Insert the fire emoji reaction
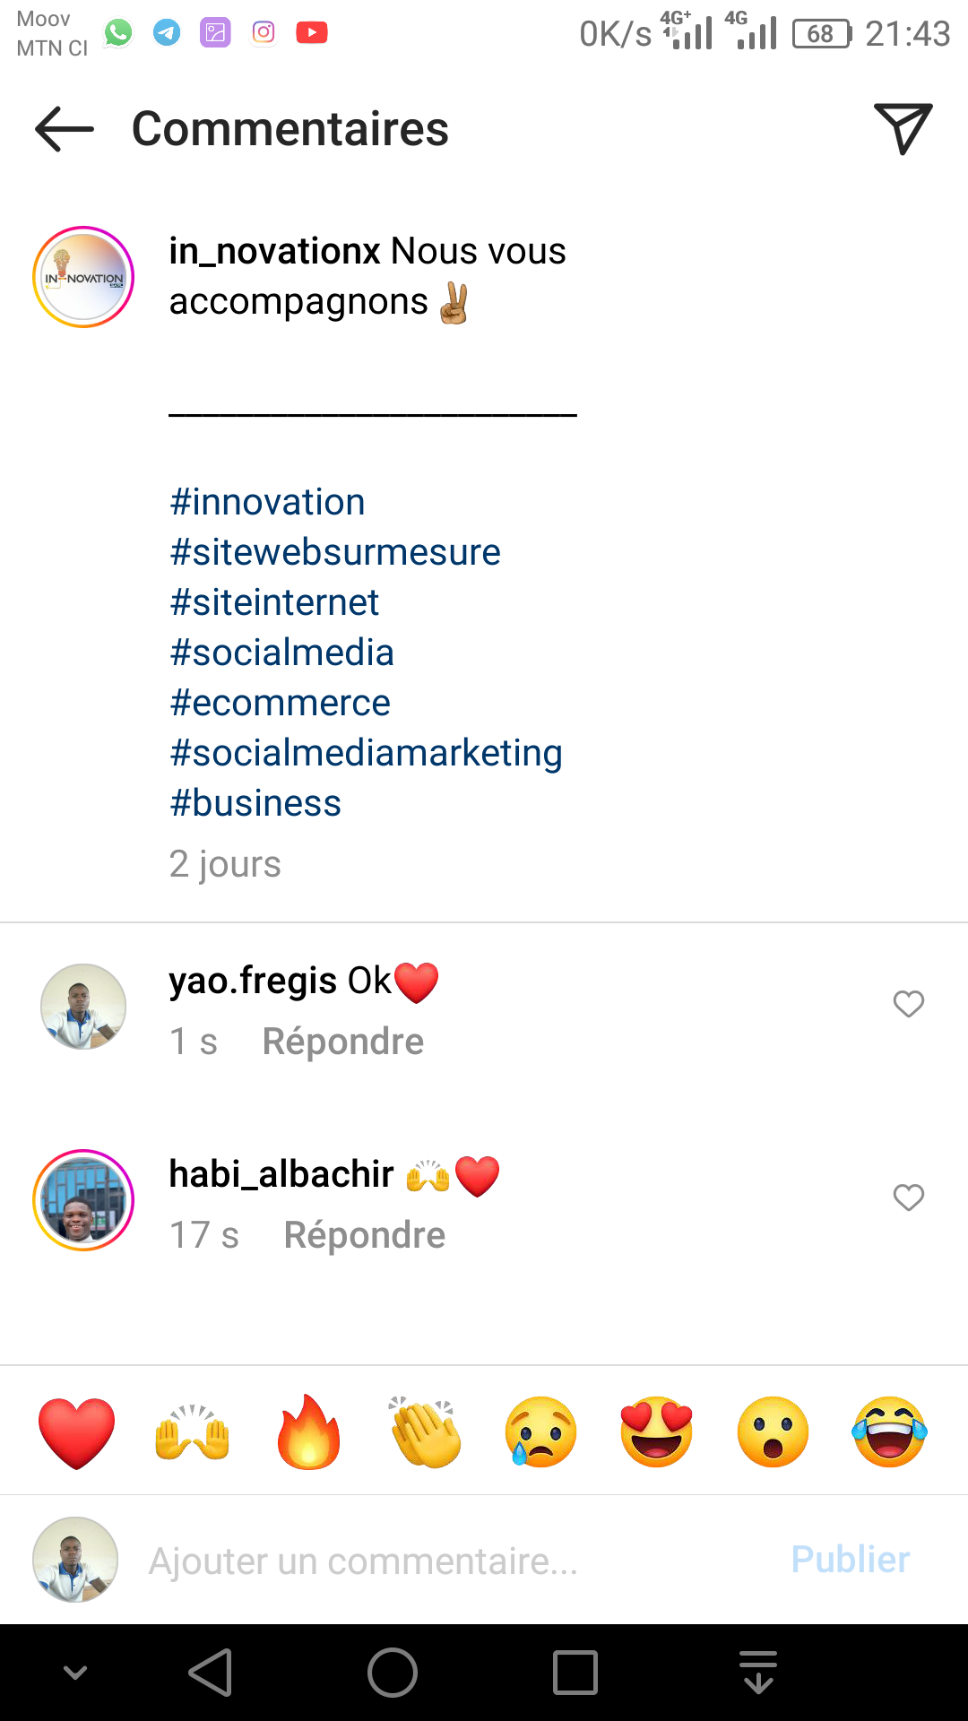This screenshot has width=968, height=1721. [x=308, y=1431]
